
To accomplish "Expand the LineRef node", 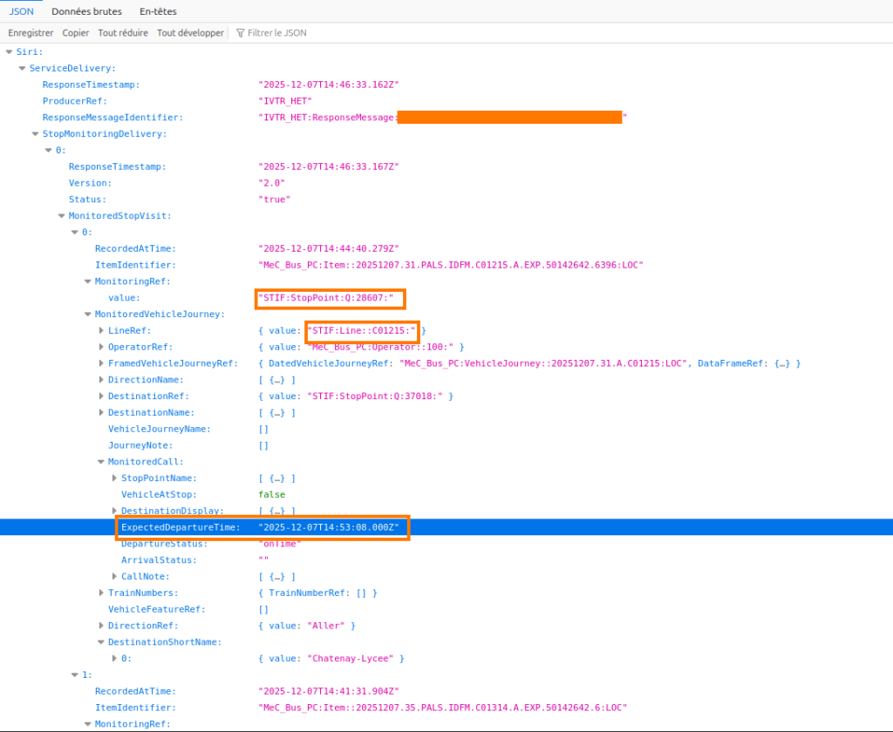I will coord(100,331).
